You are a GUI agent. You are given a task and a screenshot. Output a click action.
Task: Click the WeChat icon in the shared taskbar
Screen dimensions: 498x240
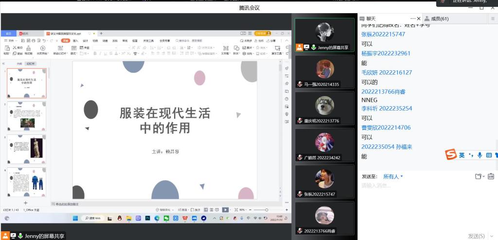click(x=166, y=219)
